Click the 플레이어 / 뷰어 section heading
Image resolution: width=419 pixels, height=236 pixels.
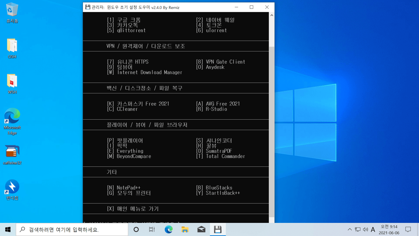click(147, 125)
